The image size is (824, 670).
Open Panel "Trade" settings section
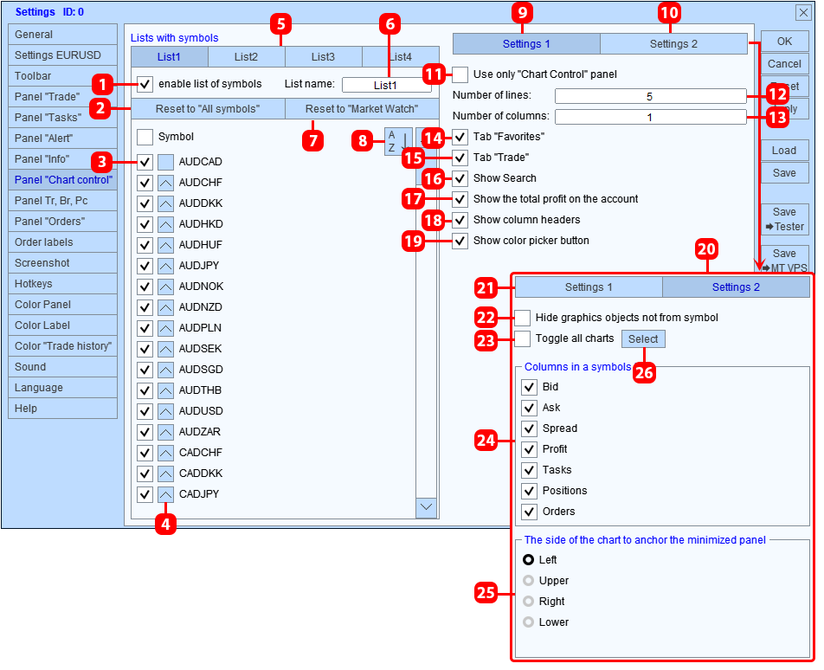click(x=62, y=97)
